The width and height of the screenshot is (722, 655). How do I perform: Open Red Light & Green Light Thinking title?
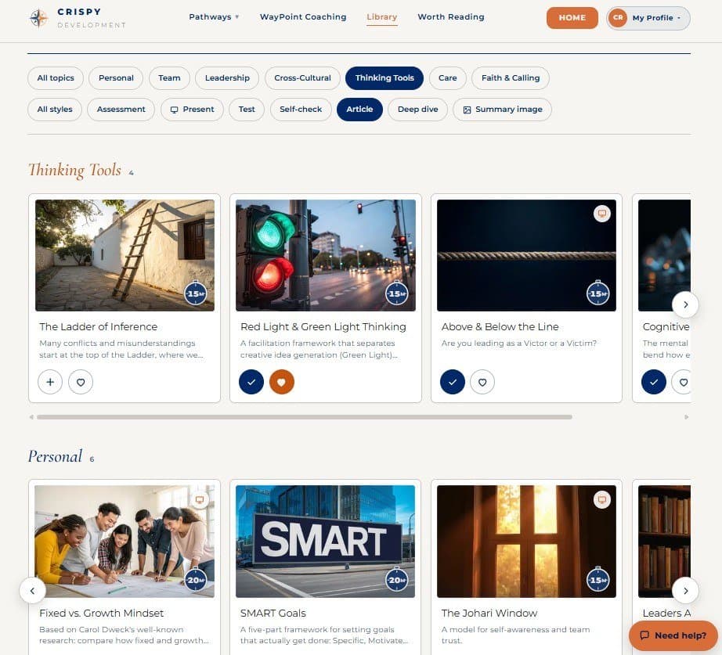click(323, 327)
